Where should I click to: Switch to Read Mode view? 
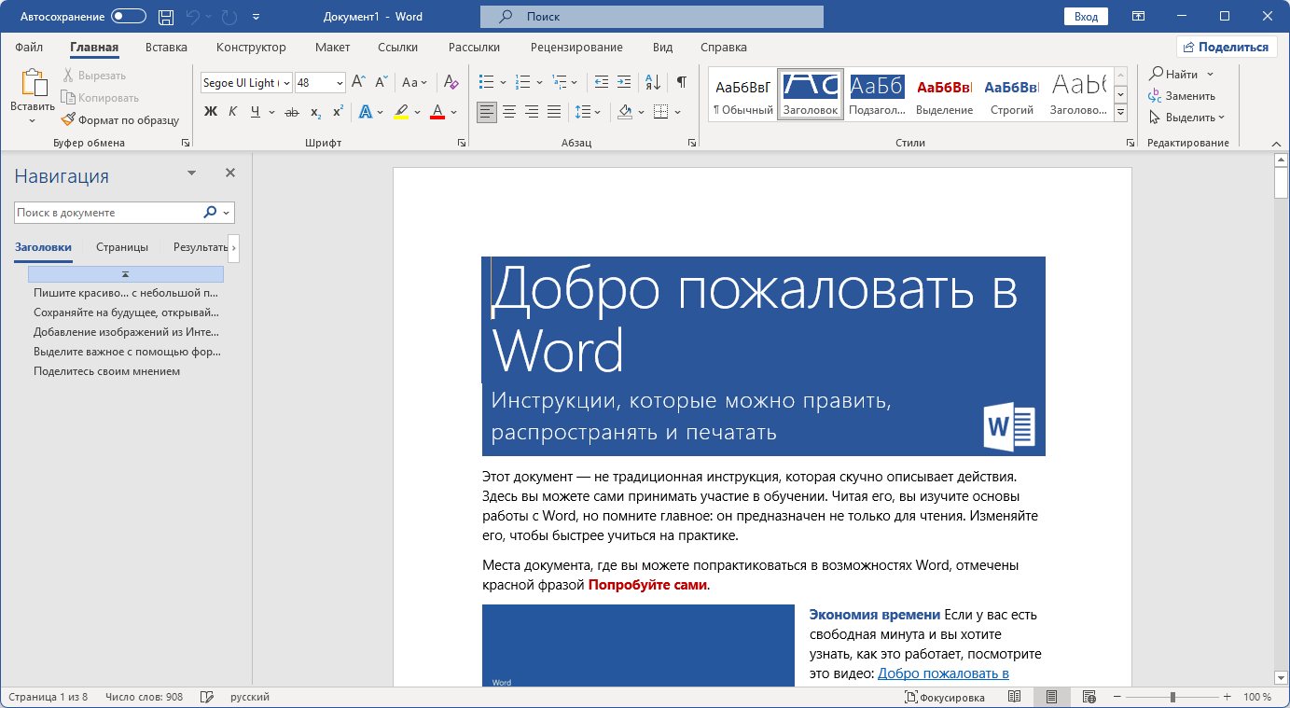[x=1014, y=697]
